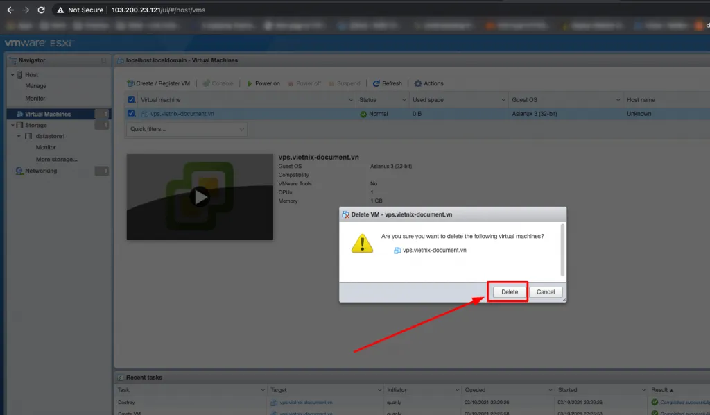Click the Not Secure warning icon

[x=60, y=10]
